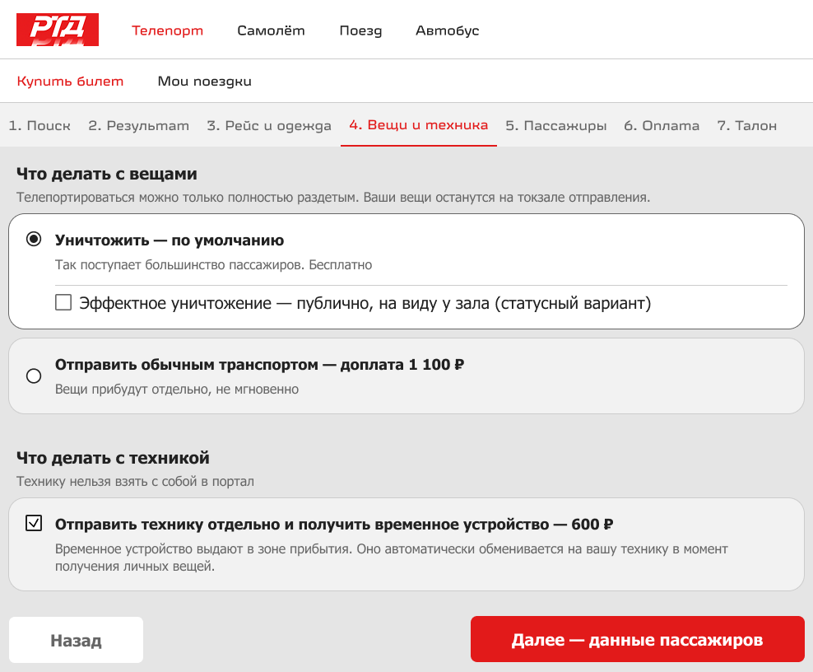This screenshot has width=813, height=672.
Task: Open the Телепорт section
Action: point(168,30)
